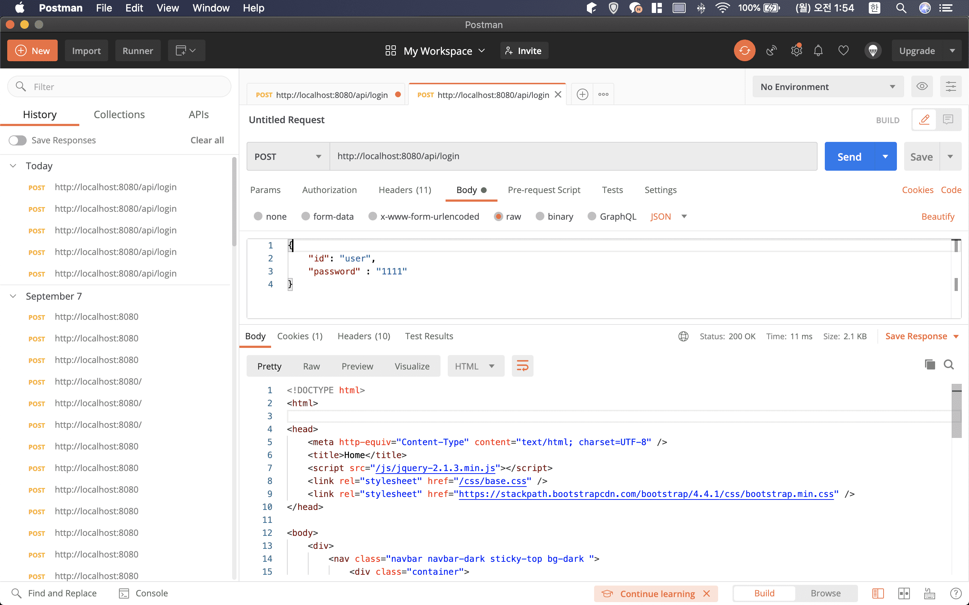Click the edit pencil build icon

[x=924, y=120]
